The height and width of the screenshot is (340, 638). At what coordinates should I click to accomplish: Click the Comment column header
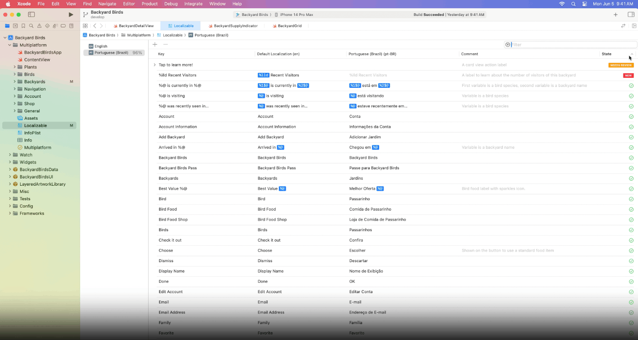470,54
